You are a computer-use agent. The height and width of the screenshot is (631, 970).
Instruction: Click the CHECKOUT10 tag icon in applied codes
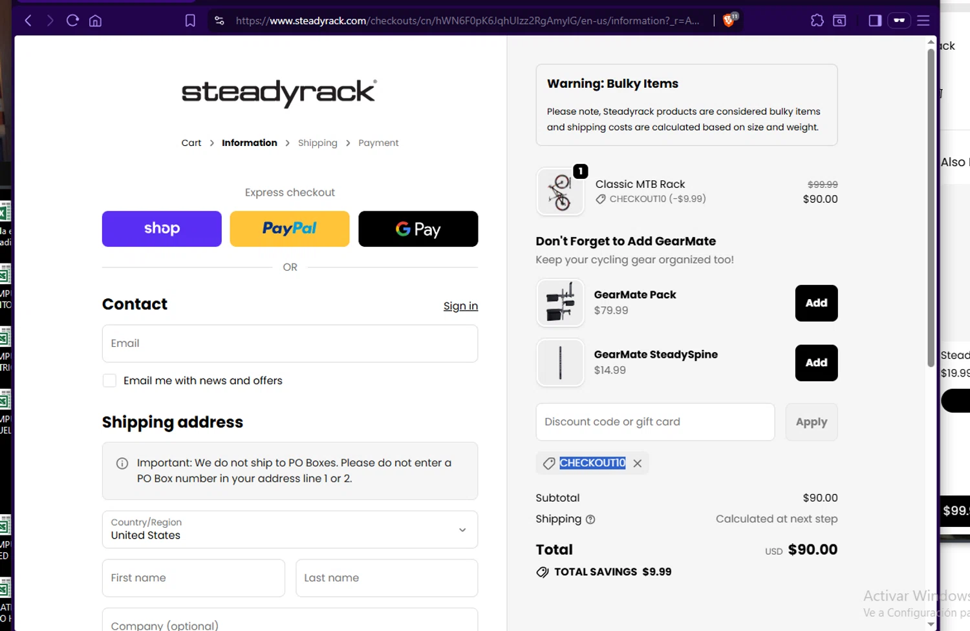(x=549, y=463)
